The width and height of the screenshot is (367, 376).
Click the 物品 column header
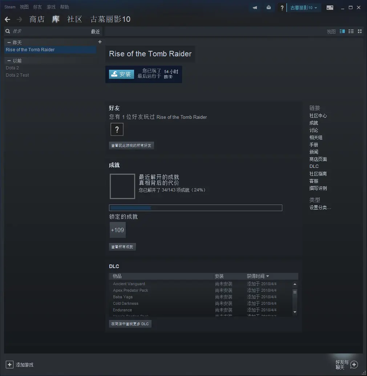pyautogui.click(x=117, y=276)
